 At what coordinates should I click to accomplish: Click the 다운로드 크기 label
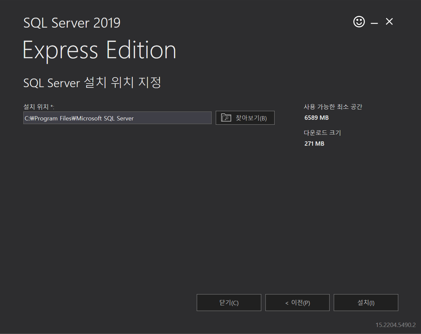click(322, 133)
